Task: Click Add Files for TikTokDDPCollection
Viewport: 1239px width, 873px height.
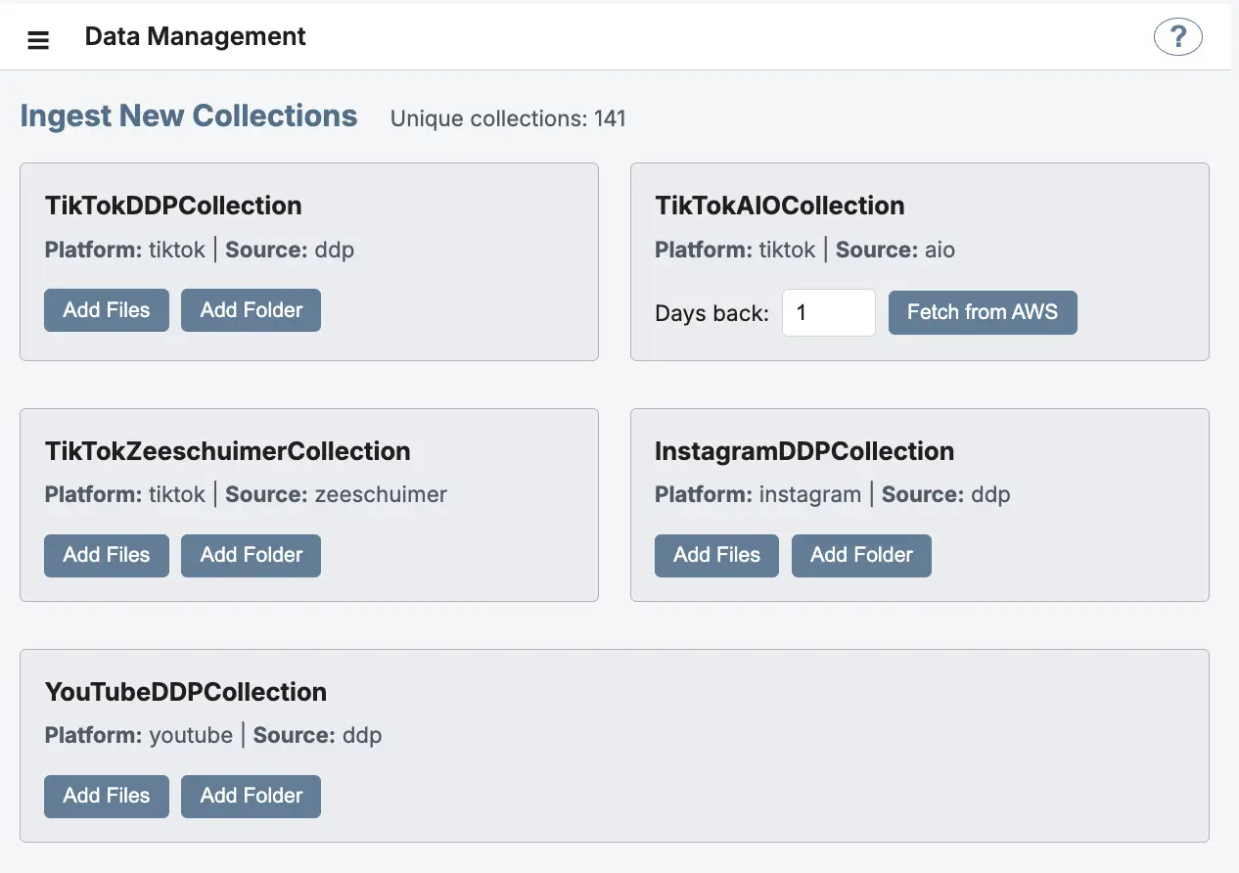Action: (x=107, y=310)
